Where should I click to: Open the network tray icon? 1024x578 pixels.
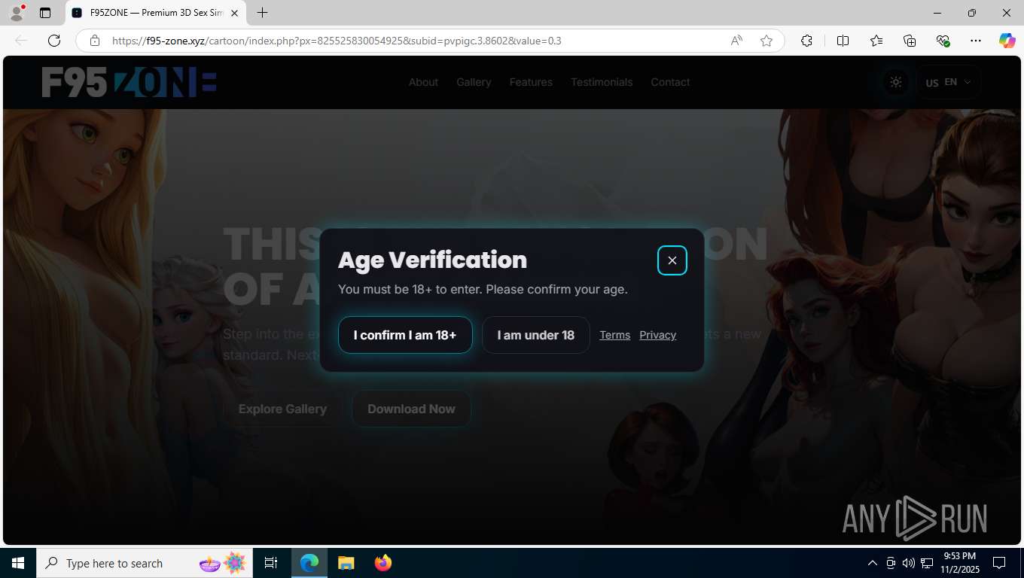(x=927, y=563)
